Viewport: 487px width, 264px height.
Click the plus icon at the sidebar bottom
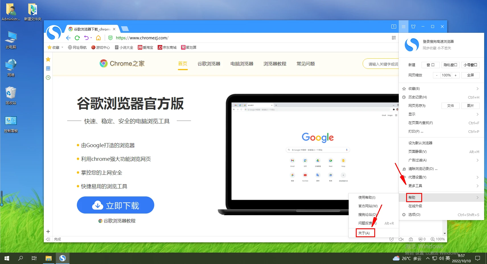click(48, 231)
